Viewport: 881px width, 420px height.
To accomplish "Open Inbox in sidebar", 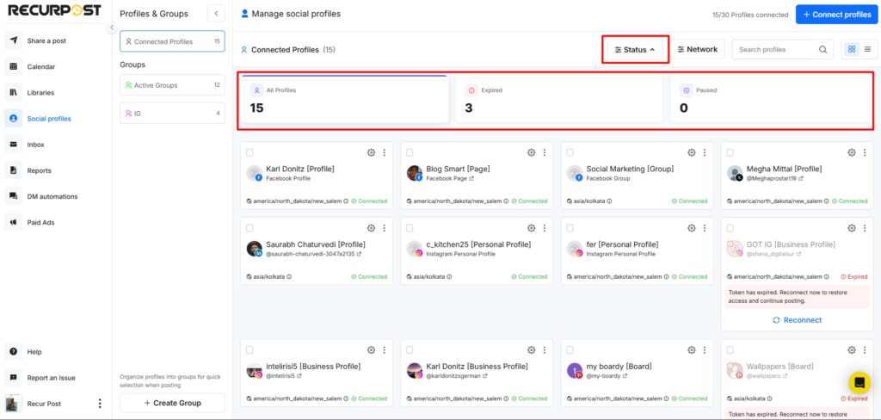I will (x=35, y=145).
